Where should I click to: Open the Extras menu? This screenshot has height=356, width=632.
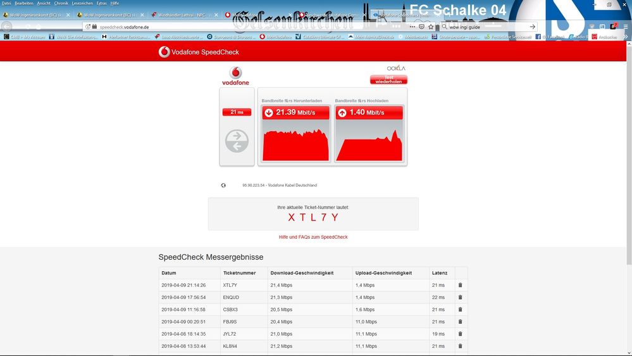[102, 3]
